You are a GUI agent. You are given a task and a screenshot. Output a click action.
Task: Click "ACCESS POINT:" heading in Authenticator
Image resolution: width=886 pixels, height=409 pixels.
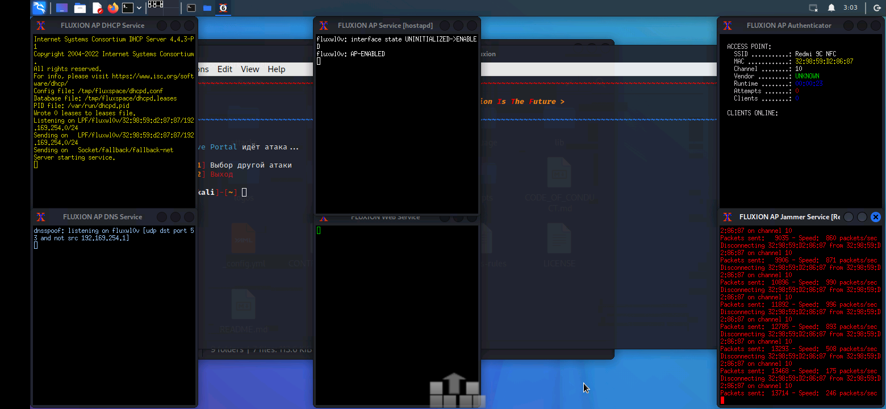click(749, 47)
